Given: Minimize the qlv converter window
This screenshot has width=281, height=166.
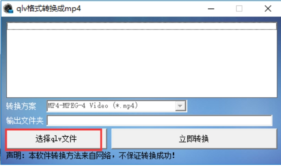Looking at the screenshot, I should pos(211,9).
